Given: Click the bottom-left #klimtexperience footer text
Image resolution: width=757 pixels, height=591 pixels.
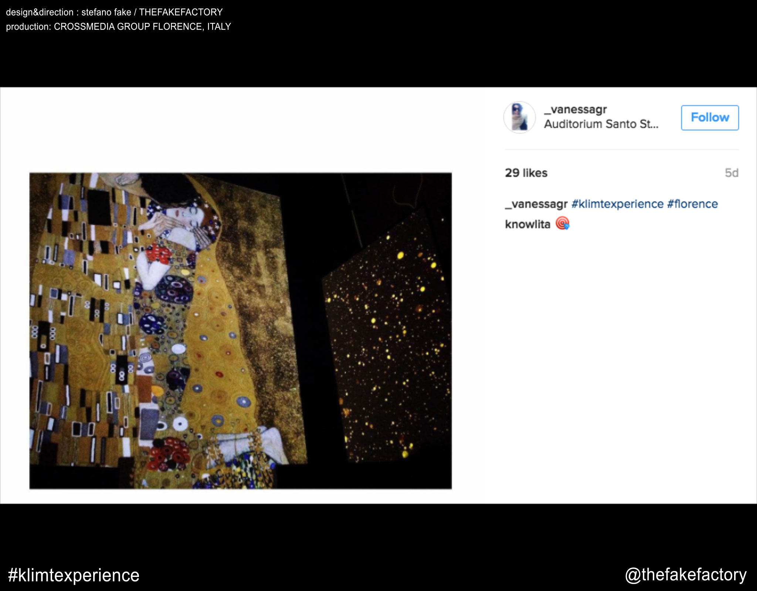Looking at the screenshot, I should (x=74, y=575).
